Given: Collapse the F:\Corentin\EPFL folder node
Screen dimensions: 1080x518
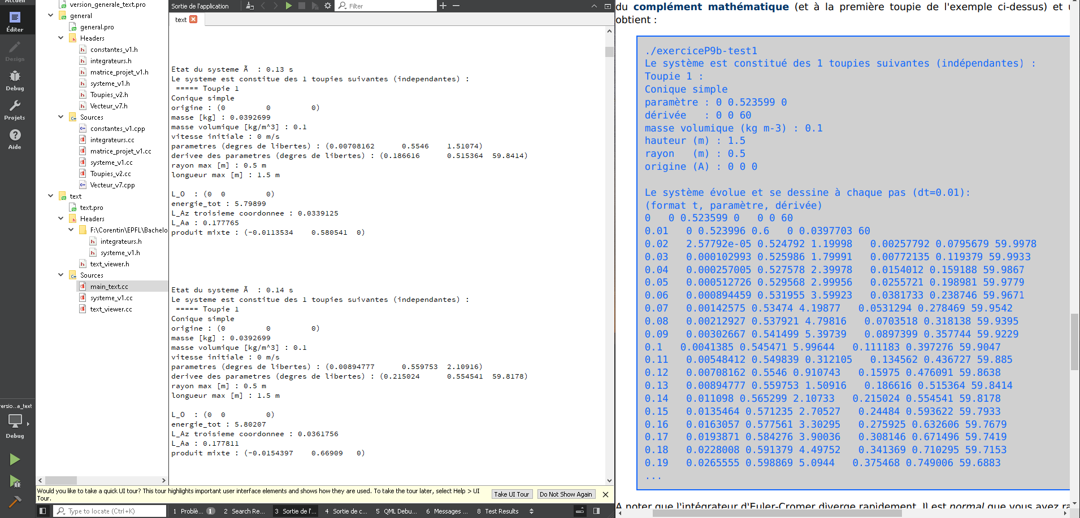Looking at the screenshot, I should (x=71, y=230).
